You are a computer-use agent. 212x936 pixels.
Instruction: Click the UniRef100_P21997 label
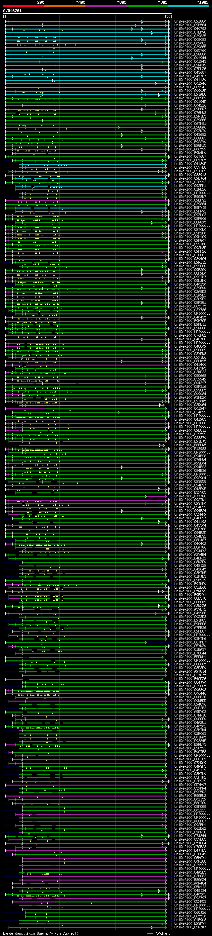[x=190, y=865]
